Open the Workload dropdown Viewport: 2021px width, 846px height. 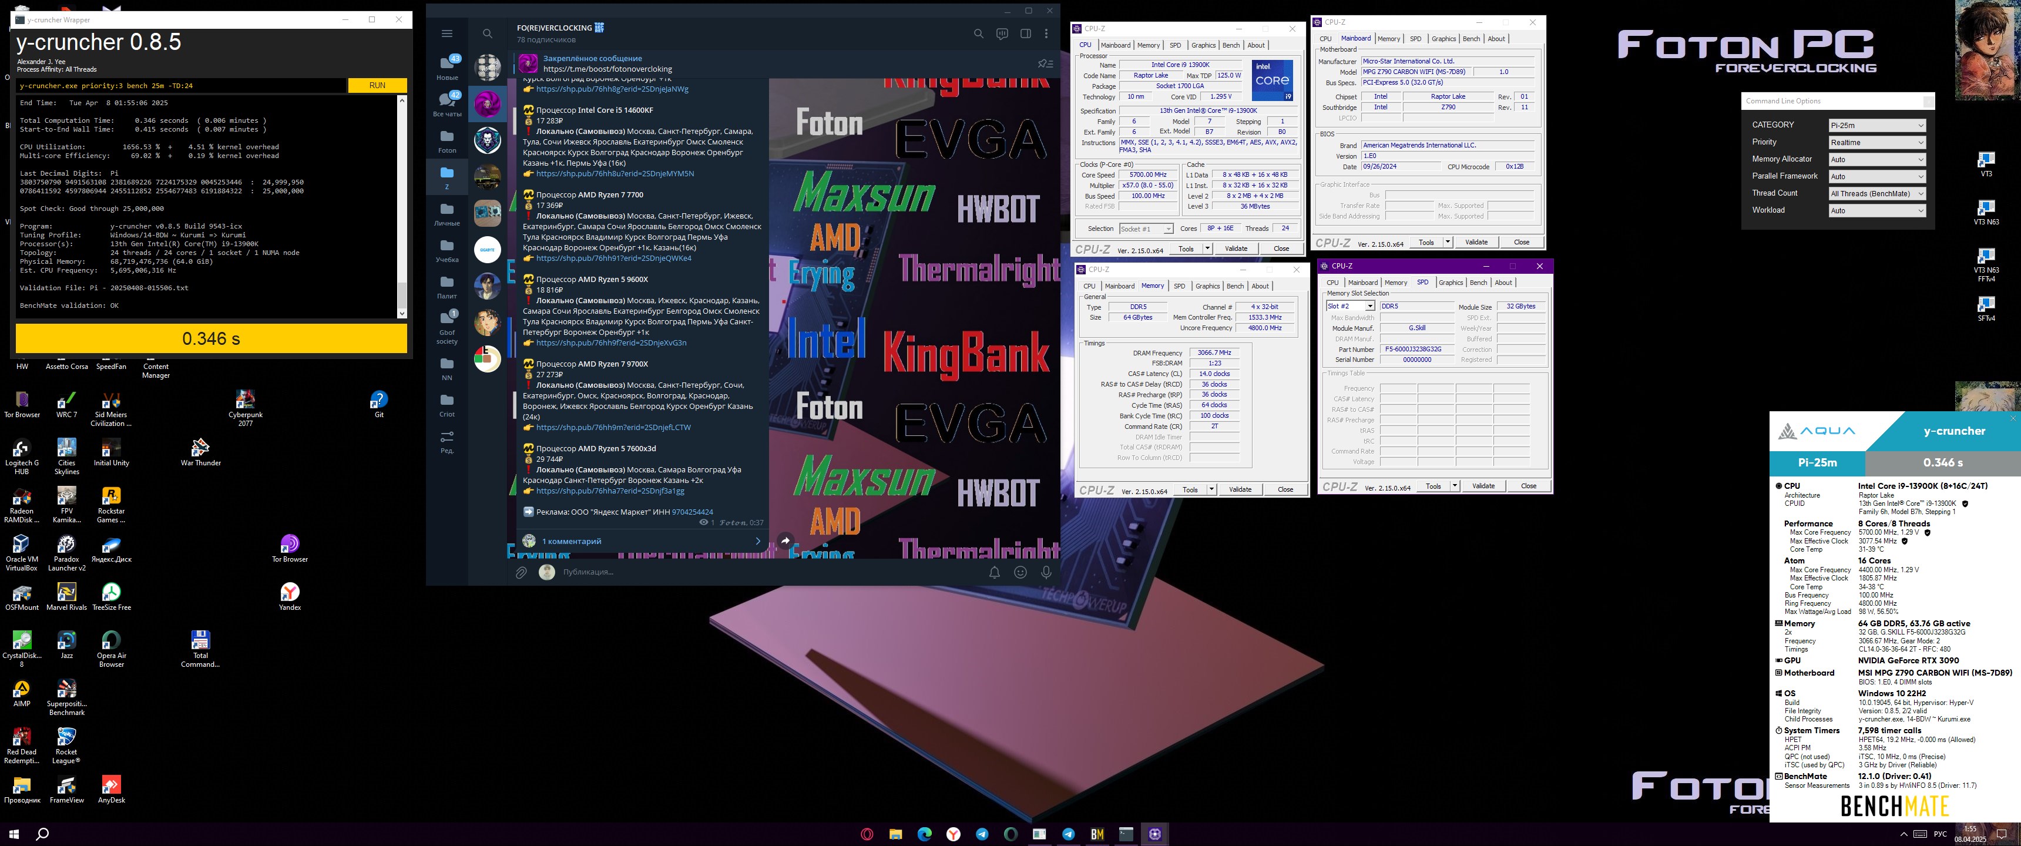tap(1876, 210)
